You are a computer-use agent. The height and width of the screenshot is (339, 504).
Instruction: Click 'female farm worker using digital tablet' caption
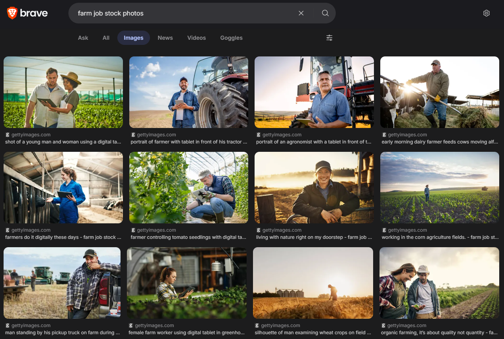187,333
